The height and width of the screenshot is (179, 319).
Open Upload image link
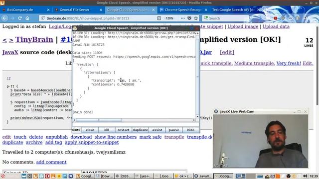(243, 26)
